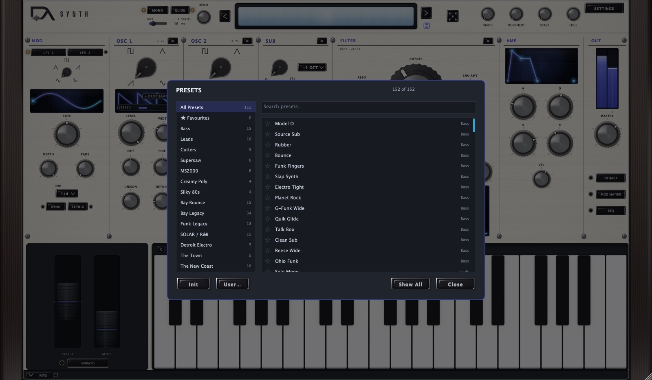Screen dimensions: 652x380
Task: Click the OSC 1 panel menu icon
Action: 172,41
